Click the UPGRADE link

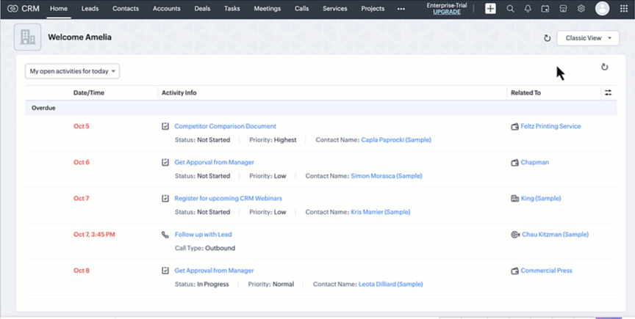coord(447,12)
